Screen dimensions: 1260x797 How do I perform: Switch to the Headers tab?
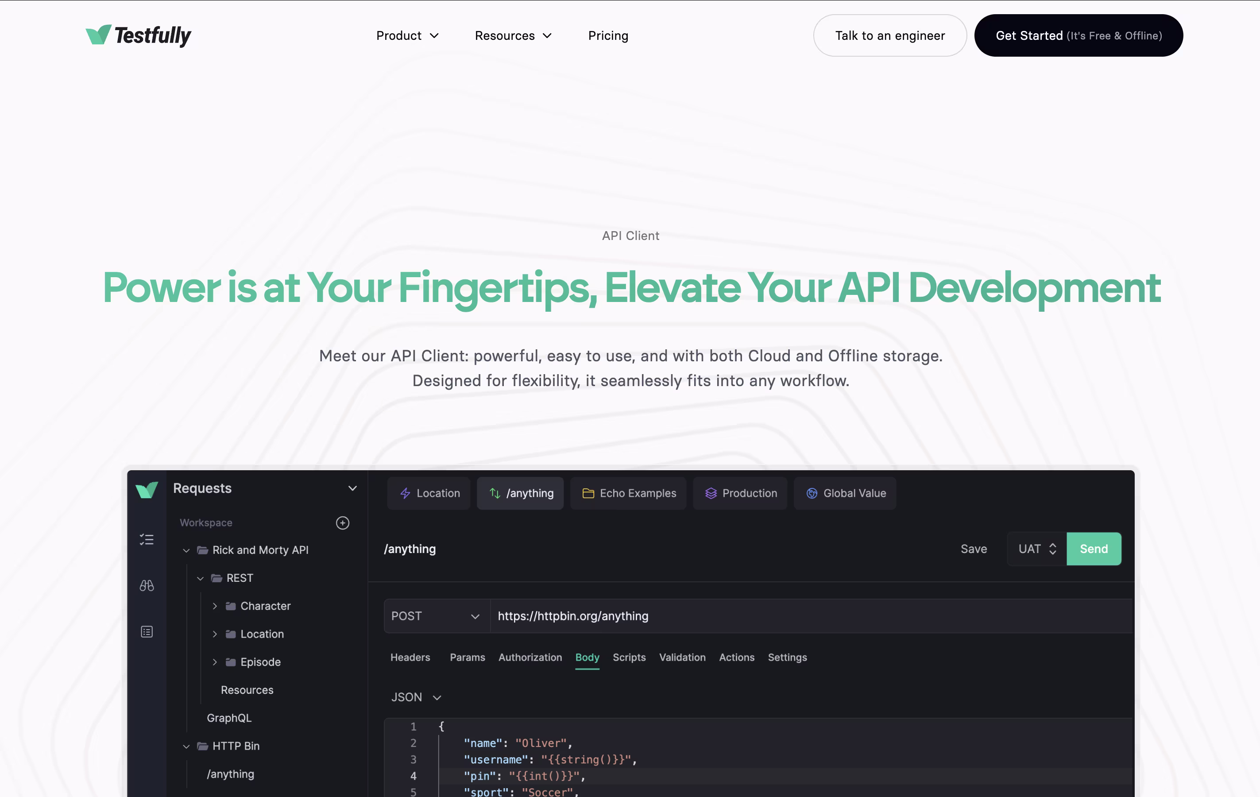click(x=410, y=657)
